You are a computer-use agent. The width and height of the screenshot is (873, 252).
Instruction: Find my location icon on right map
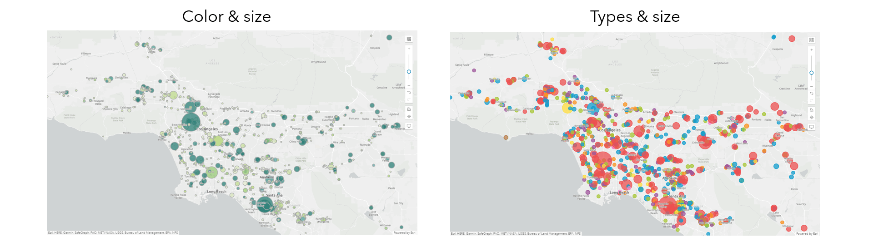click(x=812, y=118)
